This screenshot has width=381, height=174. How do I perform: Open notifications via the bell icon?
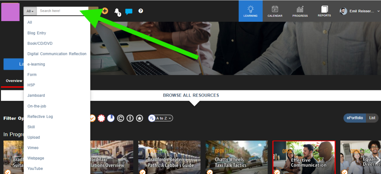(x=117, y=12)
